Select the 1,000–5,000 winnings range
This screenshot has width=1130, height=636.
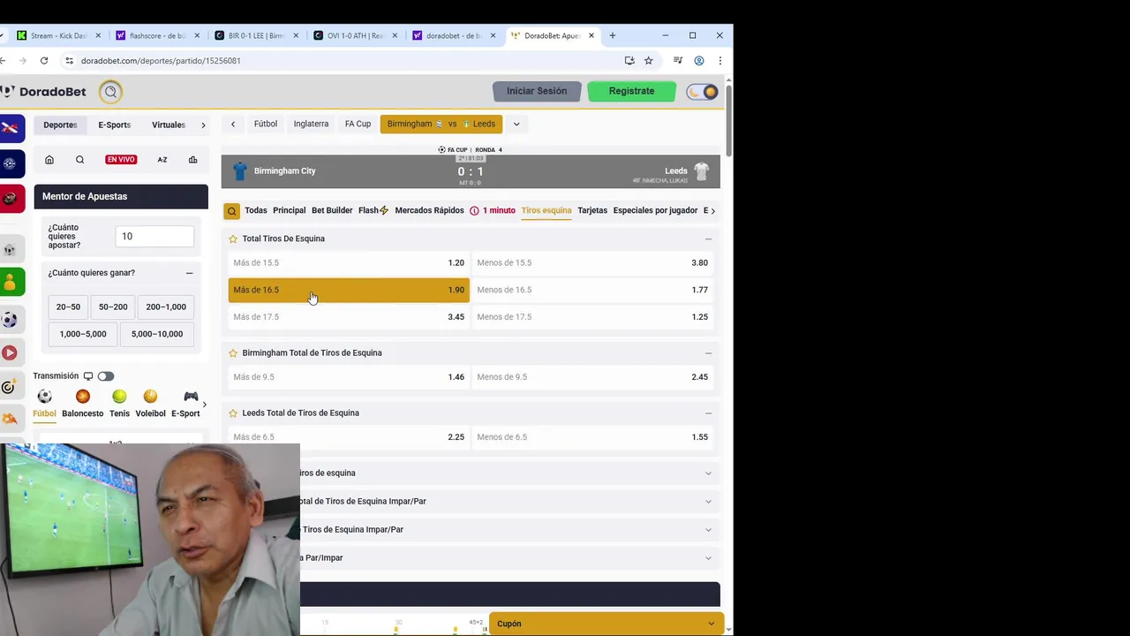coord(83,334)
